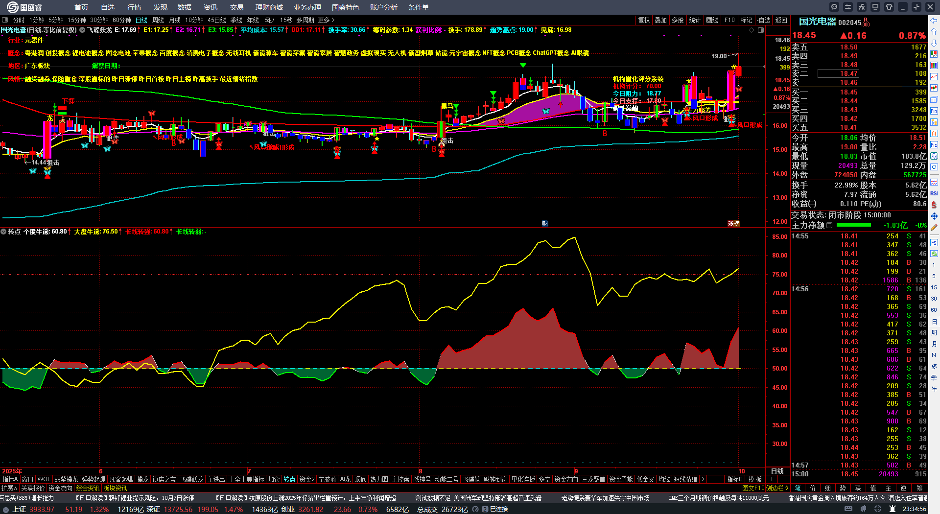Open the message chat icon in title bar

click(834, 7)
